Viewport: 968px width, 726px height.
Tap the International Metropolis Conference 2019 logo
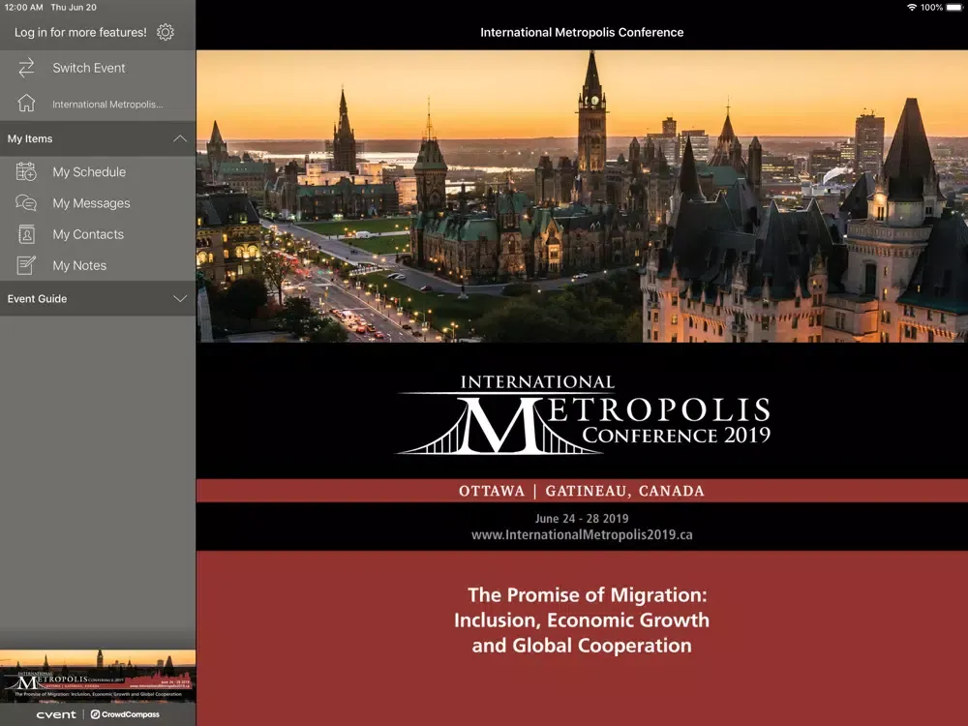click(x=583, y=415)
